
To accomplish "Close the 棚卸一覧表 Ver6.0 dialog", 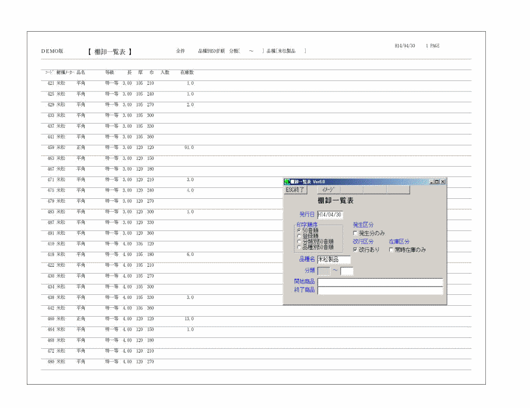I will point(443,182).
